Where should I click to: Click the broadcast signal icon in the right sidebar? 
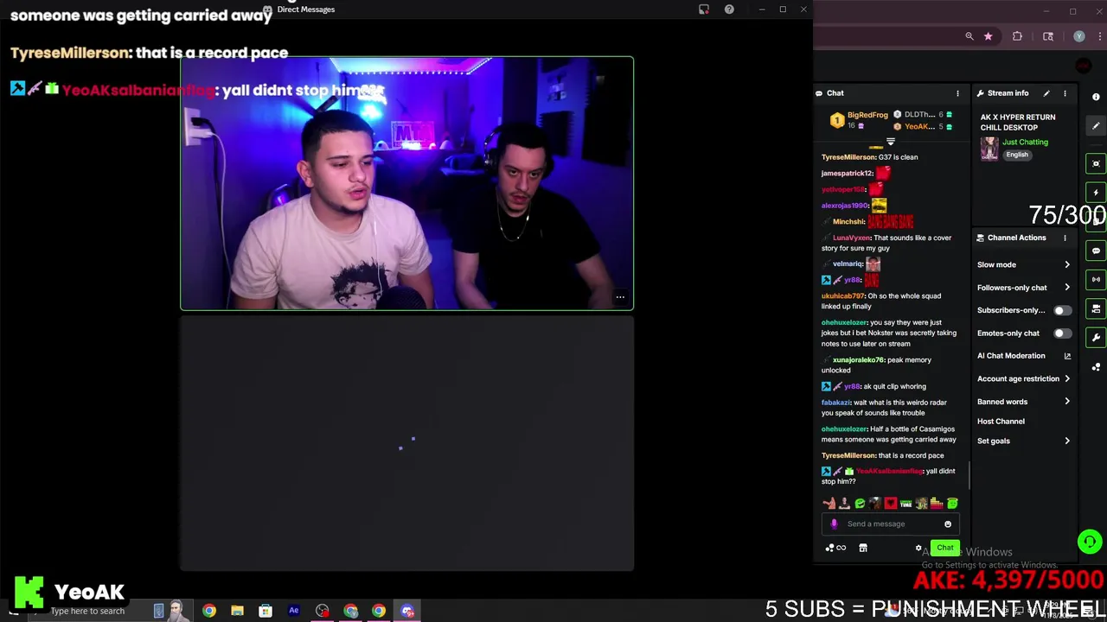1096,279
